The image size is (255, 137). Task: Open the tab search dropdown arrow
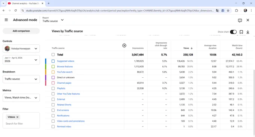click(3, 3)
